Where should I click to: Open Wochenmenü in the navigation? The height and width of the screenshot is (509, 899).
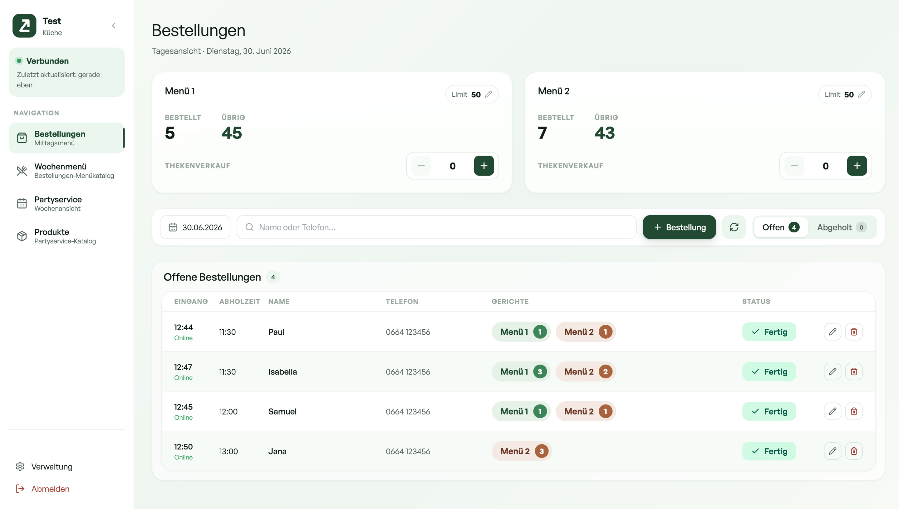[x=66, y=171]
